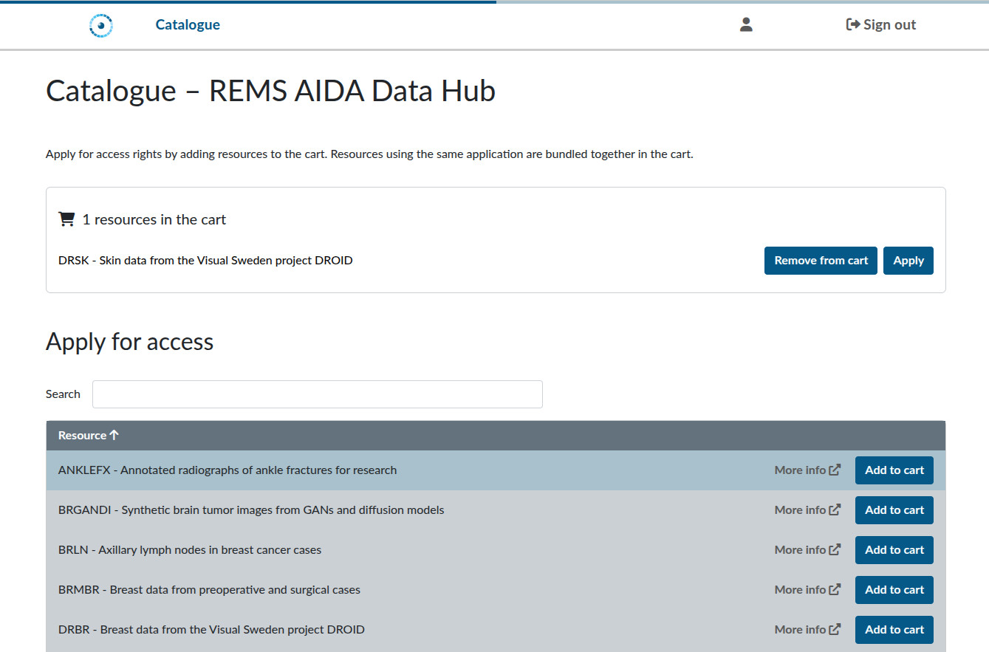Click the REMS logo icon in header
The image size is (989, 652).
[x=101, y=25]
